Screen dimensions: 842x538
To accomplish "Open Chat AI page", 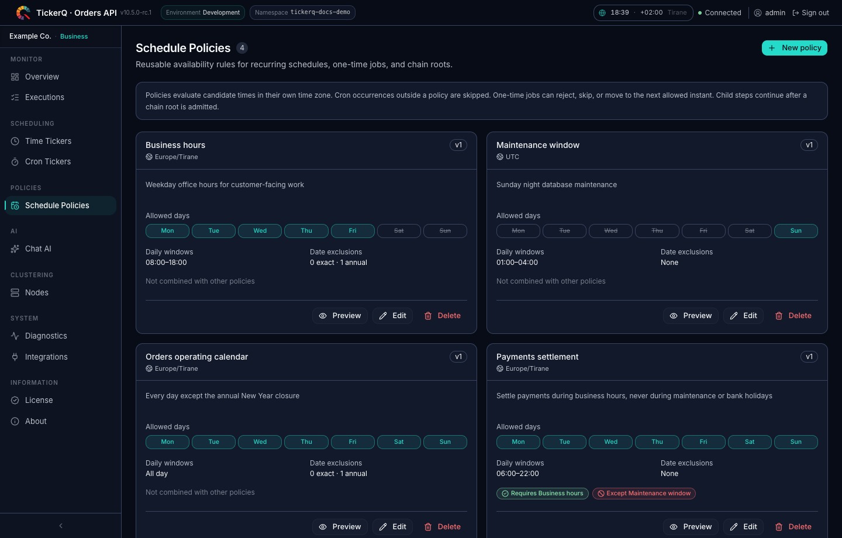I will [61, 249].
